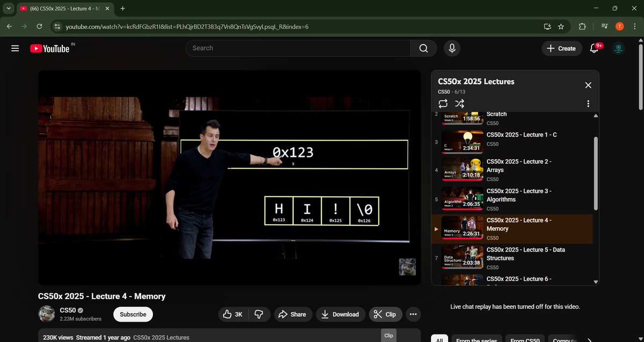Go back in browser history
644x342 pixels.
pyautogui.click(x=9, y=26)
